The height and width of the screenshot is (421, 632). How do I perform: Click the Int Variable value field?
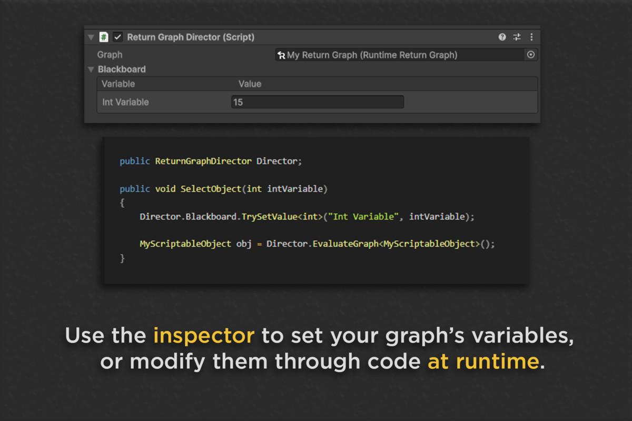317,102
